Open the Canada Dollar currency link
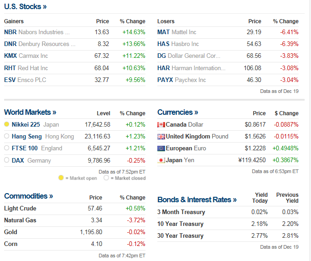 (x=185, y=125)
